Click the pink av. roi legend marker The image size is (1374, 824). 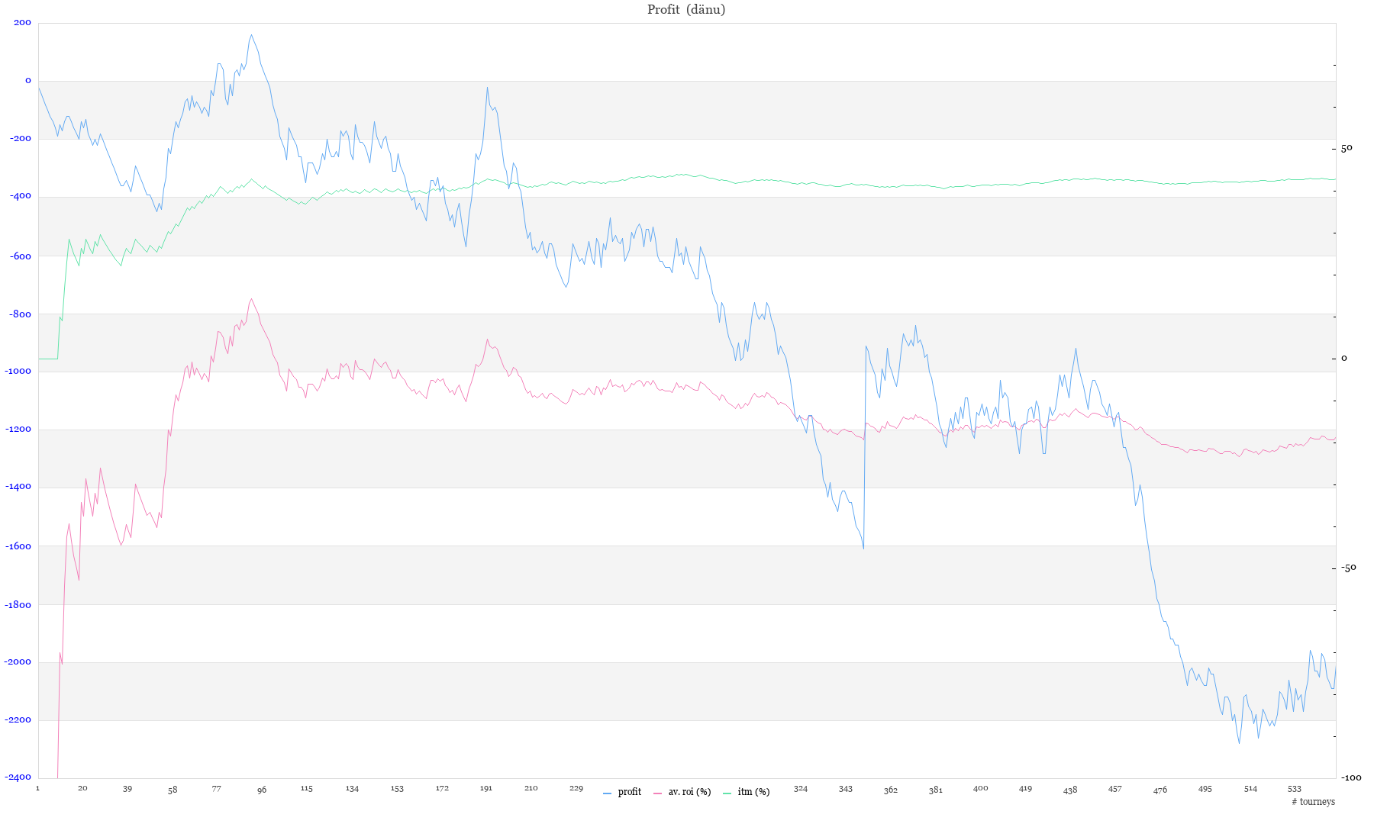pos(658,793)
